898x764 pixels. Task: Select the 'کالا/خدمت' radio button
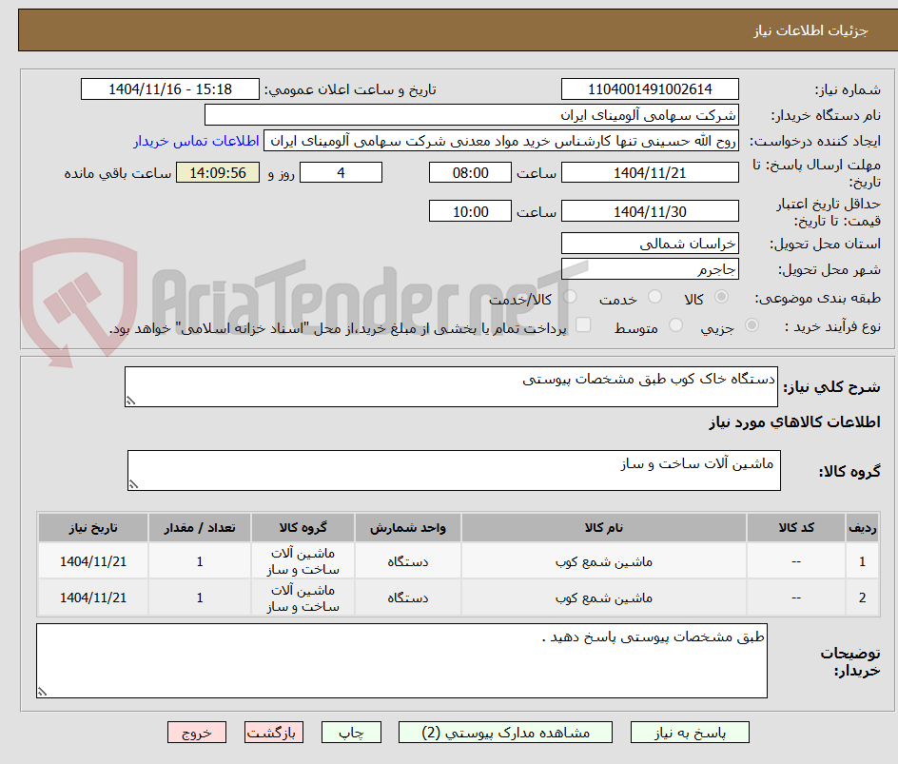click(570, 297)
